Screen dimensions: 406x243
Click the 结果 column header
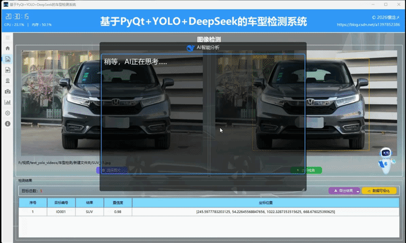tap(90, 202)
